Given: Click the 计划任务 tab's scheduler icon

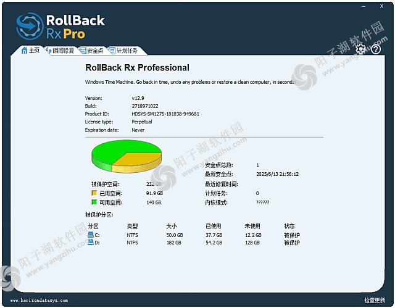Looking at the screenshot, I should tap(112, 51).
